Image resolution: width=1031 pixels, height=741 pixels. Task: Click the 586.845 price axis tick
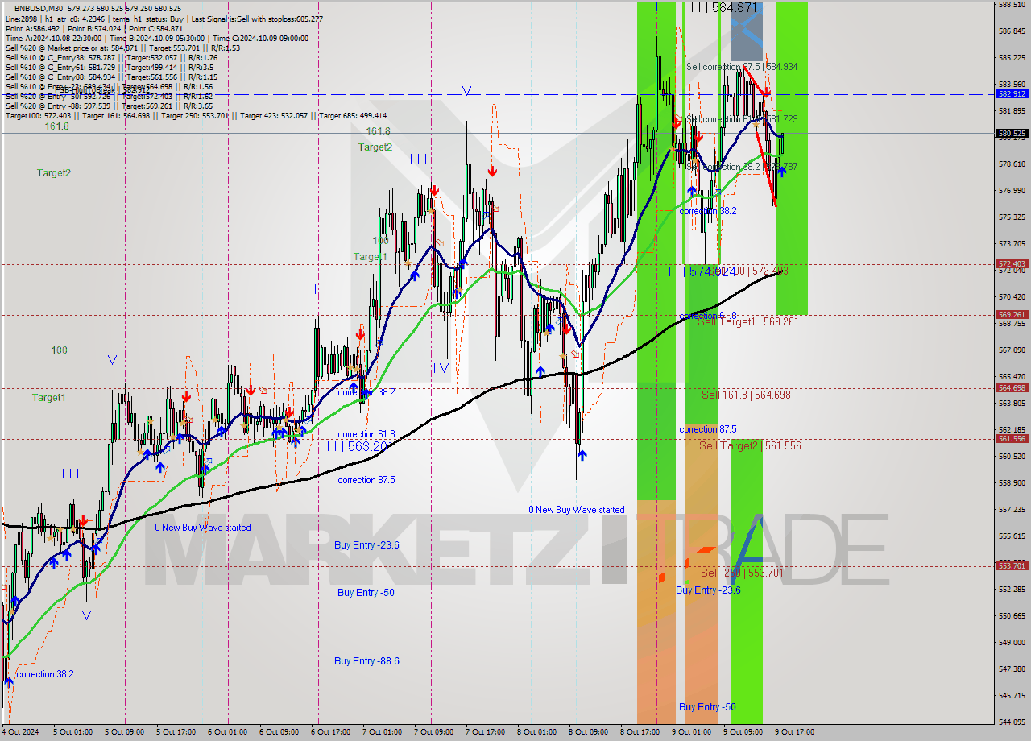pos(1012,31)
